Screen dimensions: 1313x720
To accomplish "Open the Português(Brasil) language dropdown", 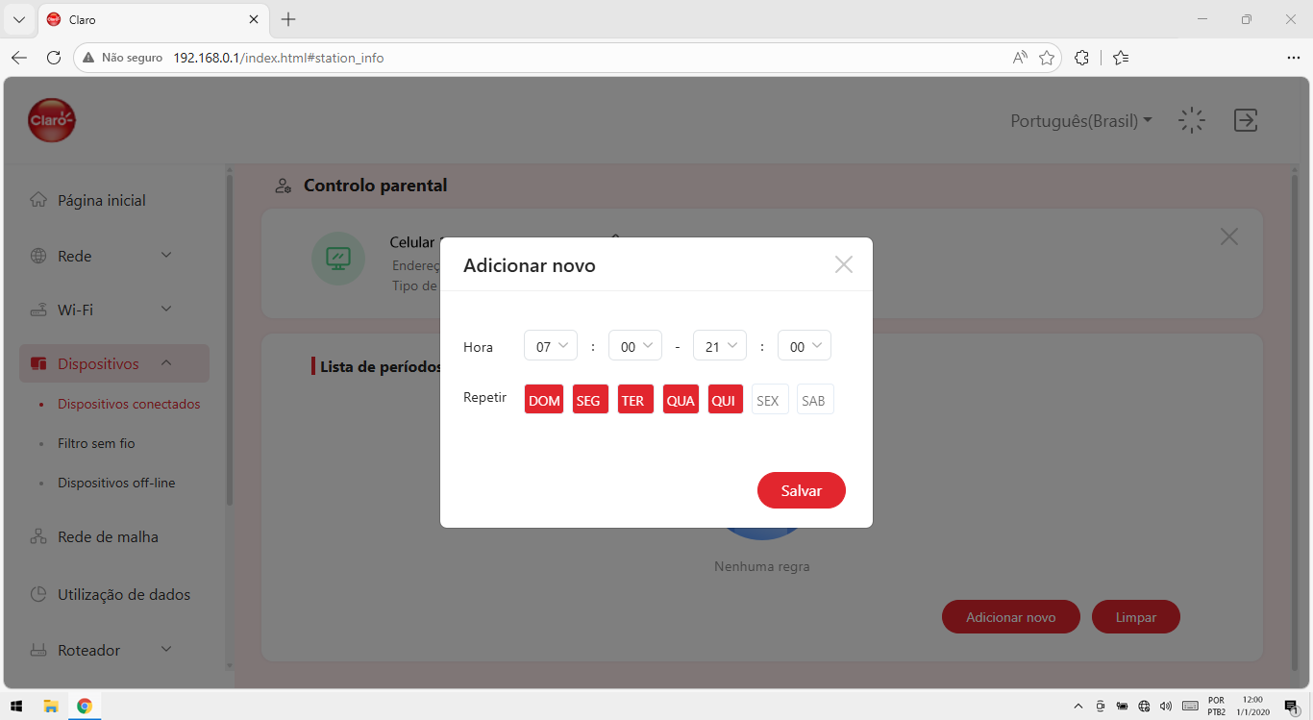I will [x=1081, y=121].
